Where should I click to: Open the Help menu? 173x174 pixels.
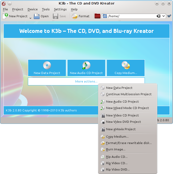point(74,9)
